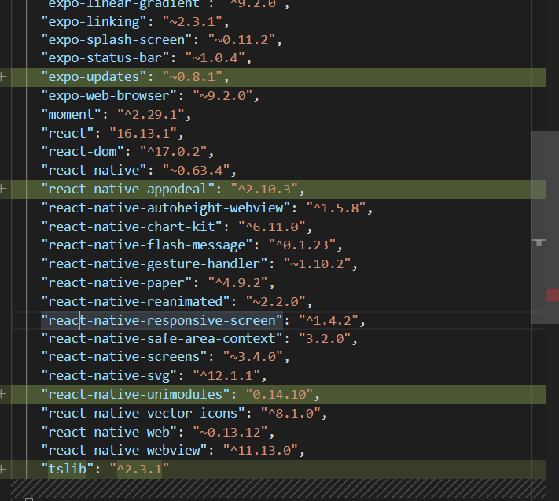Screen dimensions: 559x501
Task: Click the "expo-web-browser" key
Action: (109, 96)
